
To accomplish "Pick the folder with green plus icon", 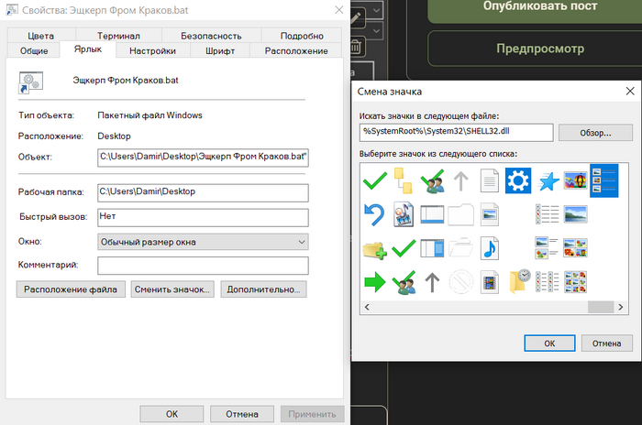I will (x=375, y=247).
